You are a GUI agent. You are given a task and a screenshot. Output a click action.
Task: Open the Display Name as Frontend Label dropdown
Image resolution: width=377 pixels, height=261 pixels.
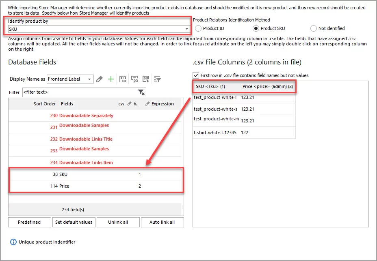tap(70, 79)
